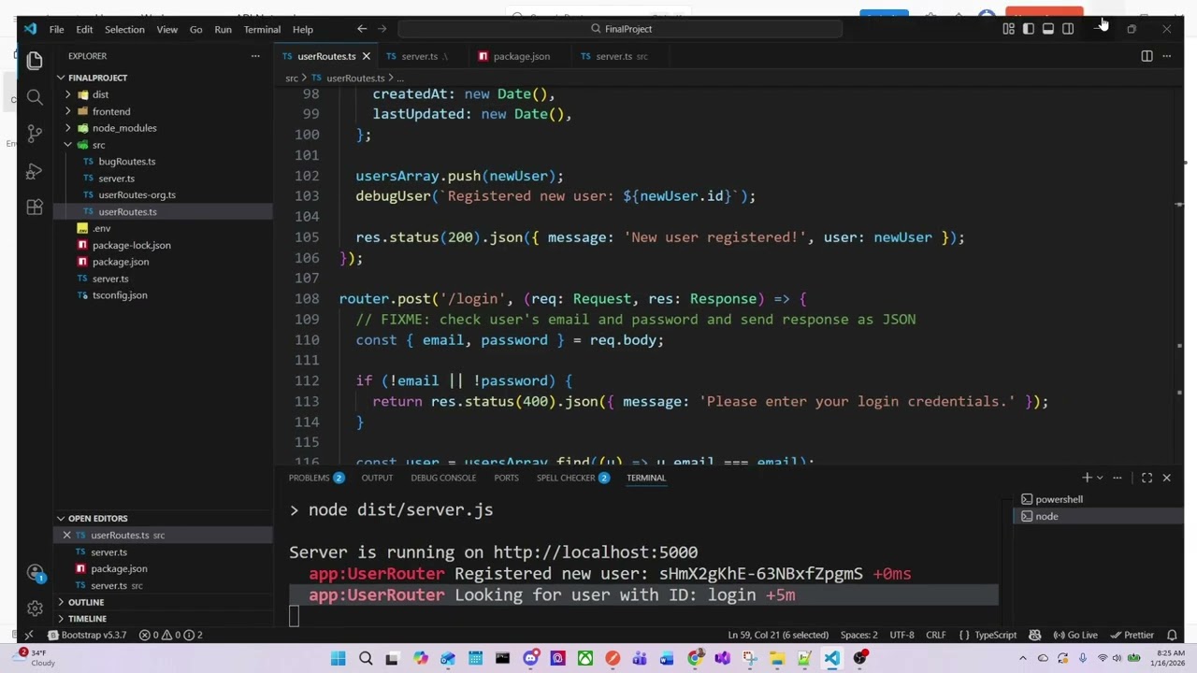
Task: Click the Explorer views and more actions ellipsis
Action: coord(255,56)
